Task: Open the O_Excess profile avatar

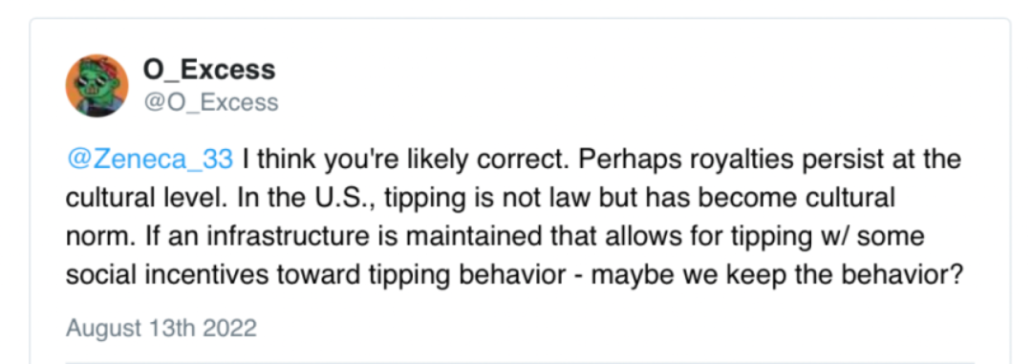Action: click(97, 86)
